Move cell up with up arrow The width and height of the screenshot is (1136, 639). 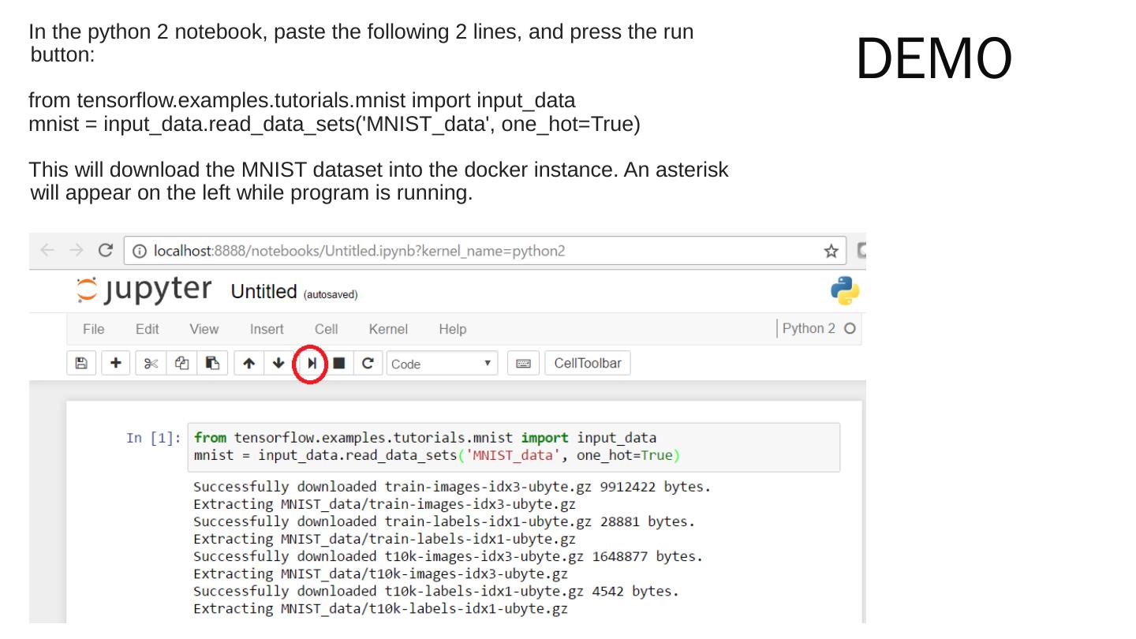point(249,364)
